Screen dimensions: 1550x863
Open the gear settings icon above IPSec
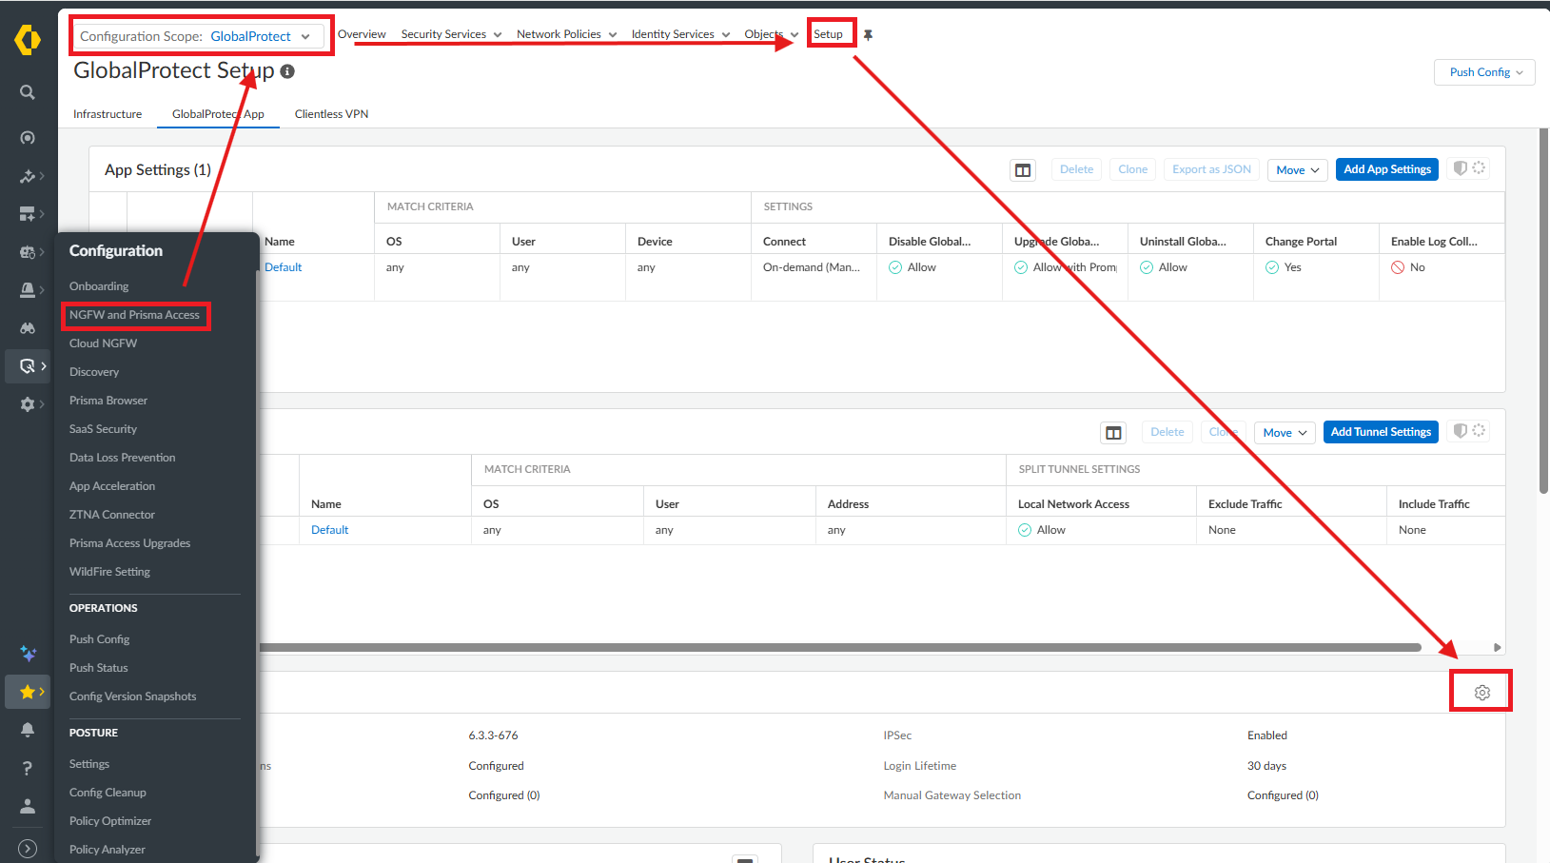1482,693
